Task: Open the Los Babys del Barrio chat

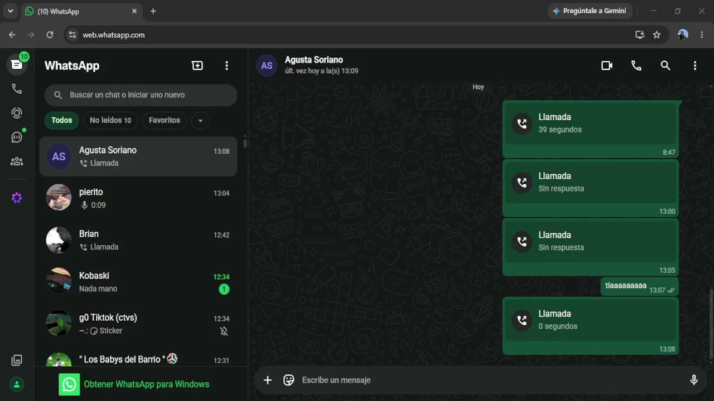Action: point(138,356)
